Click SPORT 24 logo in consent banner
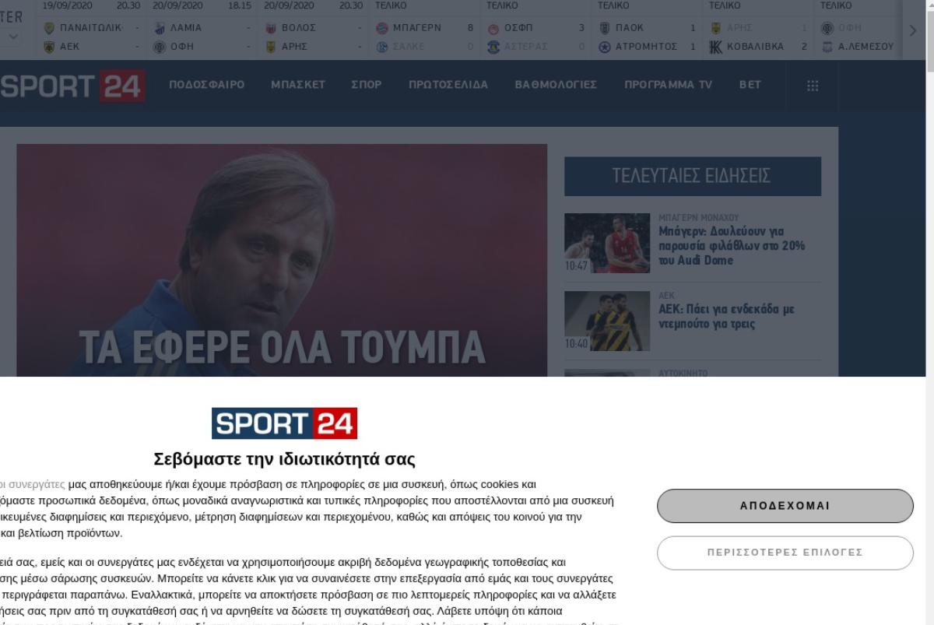Image resolution: width=934 pixels, height=625 pixels. coord(284,423)
